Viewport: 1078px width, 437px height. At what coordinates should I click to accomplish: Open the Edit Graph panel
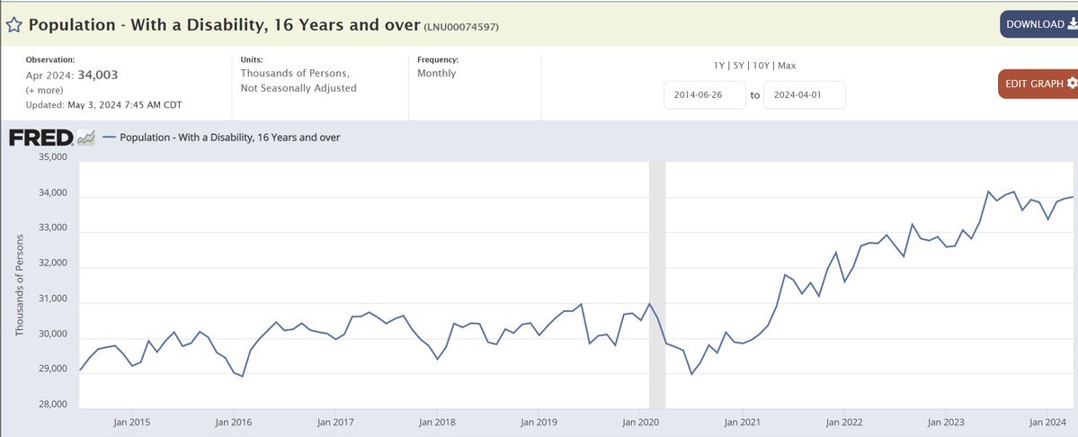click(1034, 84)
